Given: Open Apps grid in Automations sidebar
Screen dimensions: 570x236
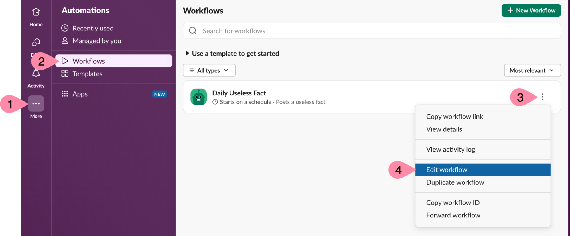Looking at the screenshot, I should click(65, 94).
